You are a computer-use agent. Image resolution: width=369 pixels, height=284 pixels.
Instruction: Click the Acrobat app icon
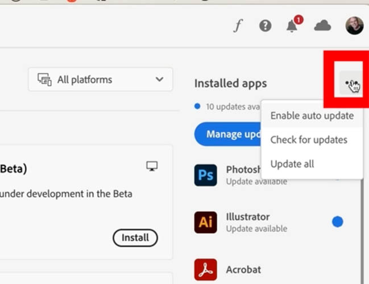coord(205,269)
